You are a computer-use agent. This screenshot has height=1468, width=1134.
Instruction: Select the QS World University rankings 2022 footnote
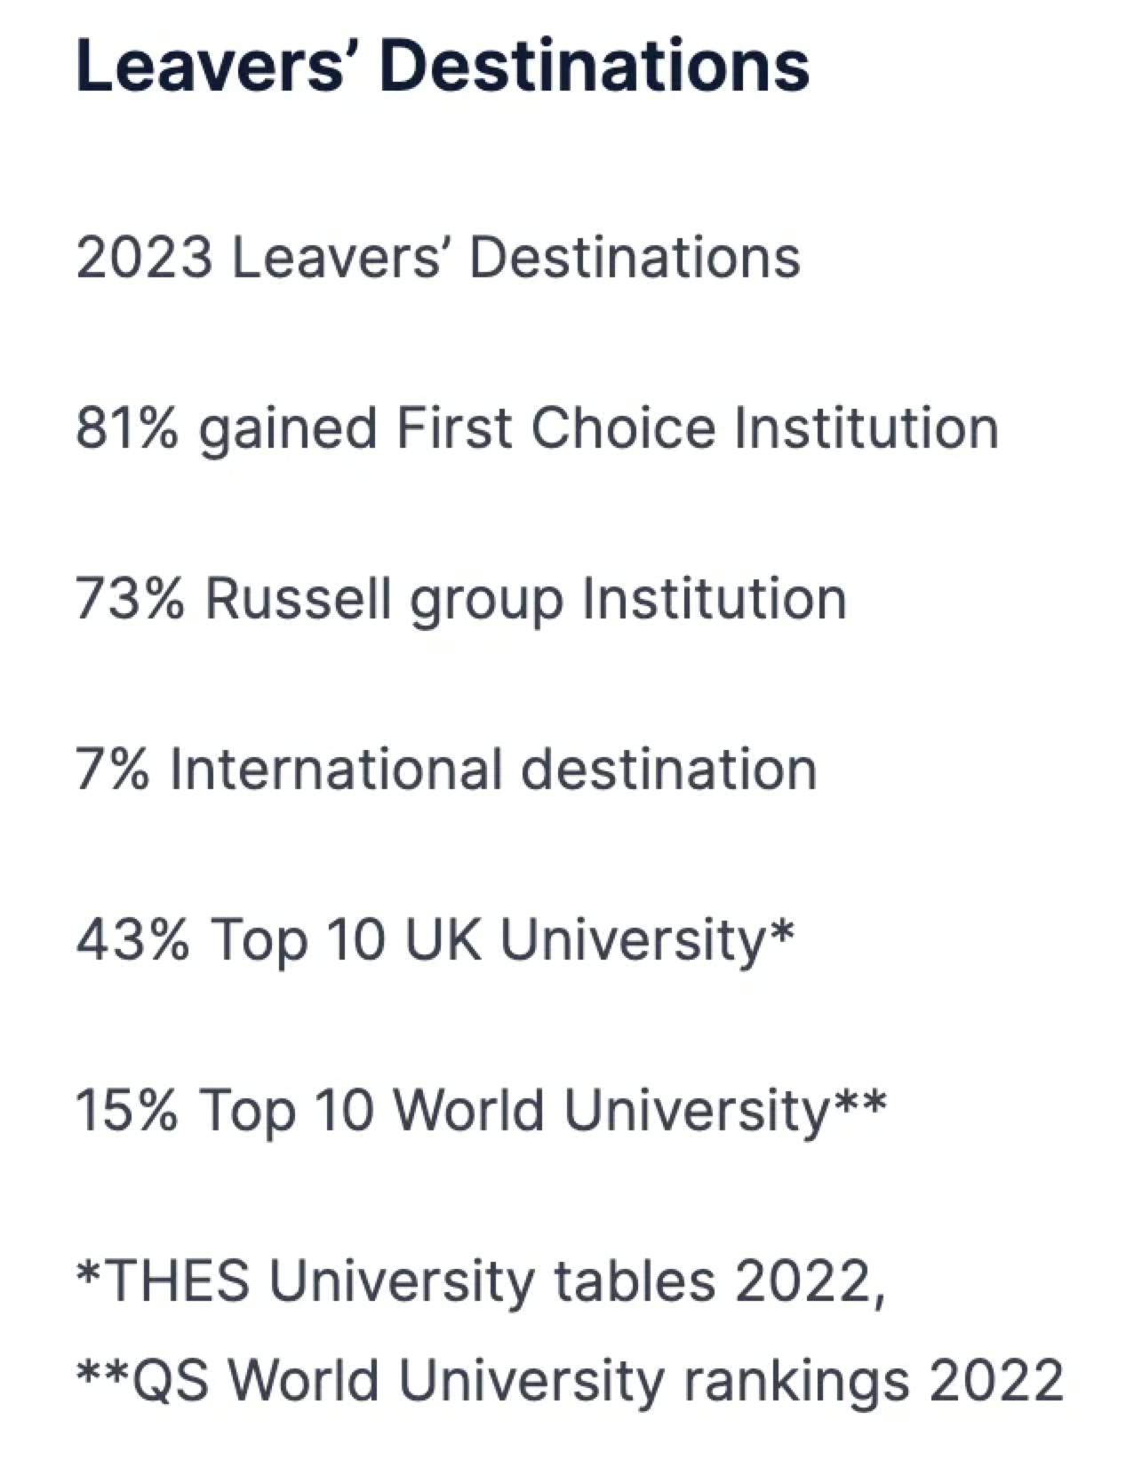pyautogui.click(x=570, y=1382)
